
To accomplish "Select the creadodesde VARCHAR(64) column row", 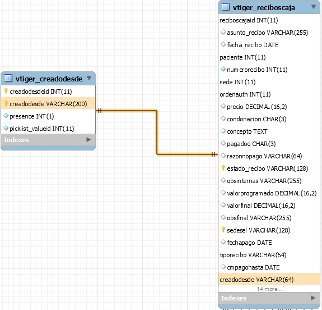I will pos(269,280).
